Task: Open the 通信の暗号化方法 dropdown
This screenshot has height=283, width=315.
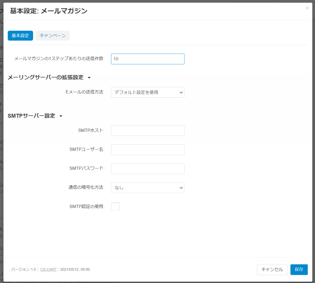Action: coord(148,188)
